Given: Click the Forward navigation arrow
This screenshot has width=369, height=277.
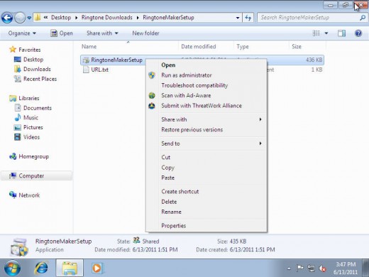Looking at the screenshot, I should [x=20, y=18].
